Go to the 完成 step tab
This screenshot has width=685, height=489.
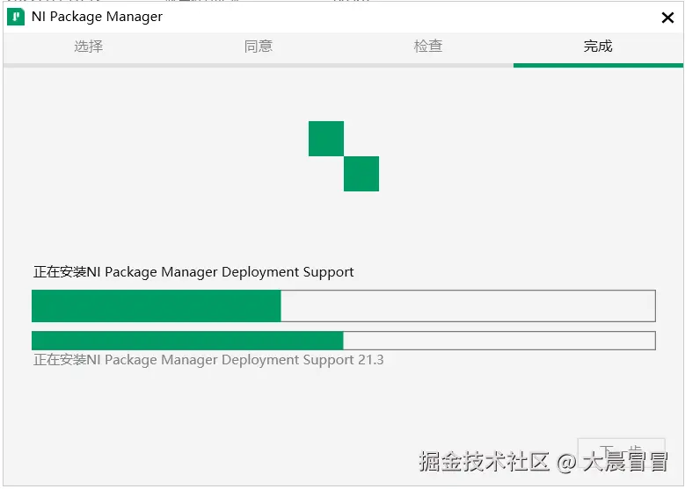[598, 47]
